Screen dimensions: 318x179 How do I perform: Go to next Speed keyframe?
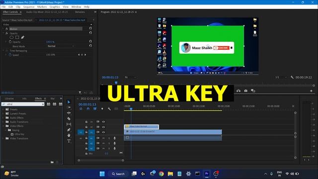85,55
